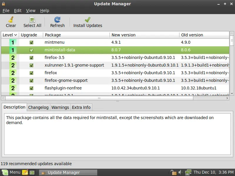Open the File menu
This screenshot has height=176, width=235.
pyautogui.click(x=6, y=11)
